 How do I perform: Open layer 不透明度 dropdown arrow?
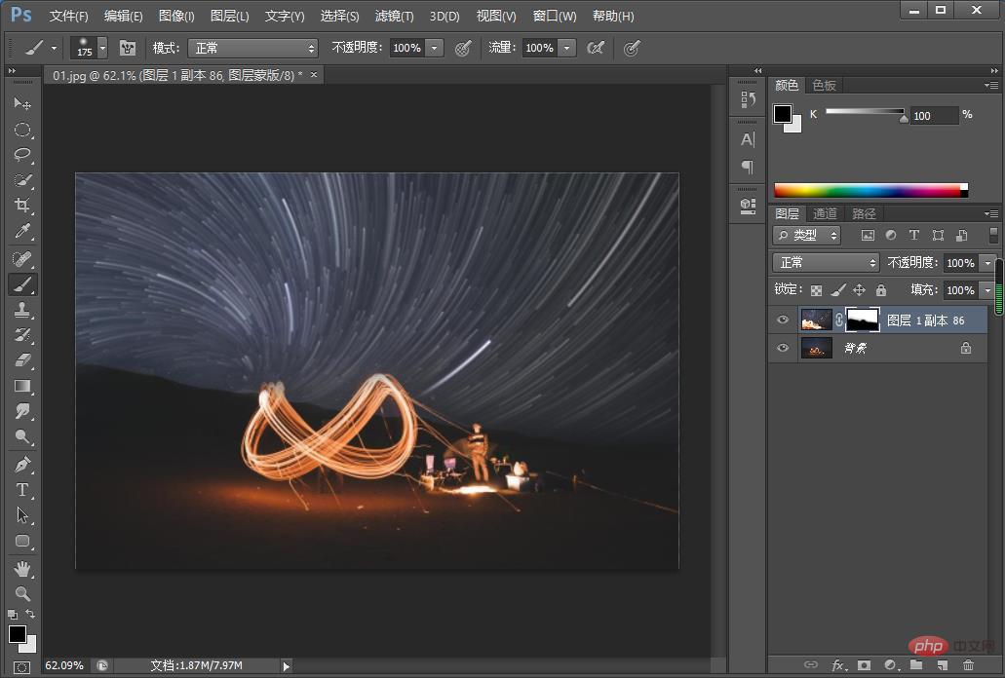click(987, 262)
